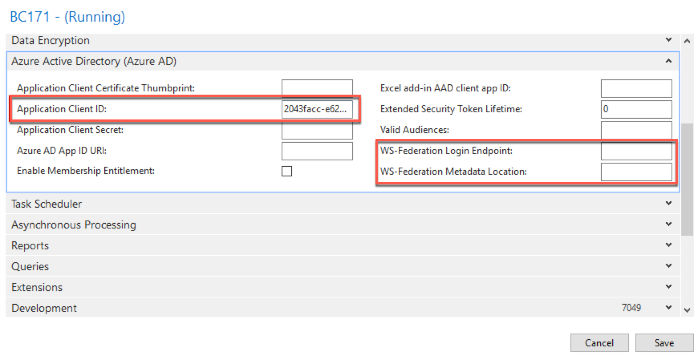
Task: Expand the Reports section chevron
Action: point(668,245)
